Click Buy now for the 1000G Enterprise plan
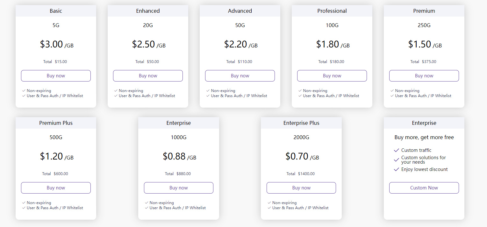 tap(178, 188)
